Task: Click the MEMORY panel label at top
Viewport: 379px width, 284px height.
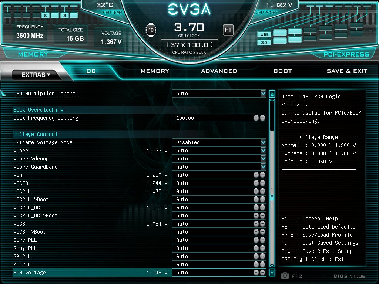Action: point(33,54)
